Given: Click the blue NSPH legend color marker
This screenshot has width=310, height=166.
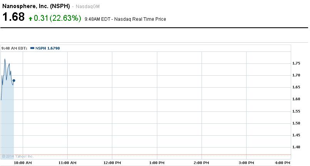Looking at the screenshot, I should pos(32,48).
